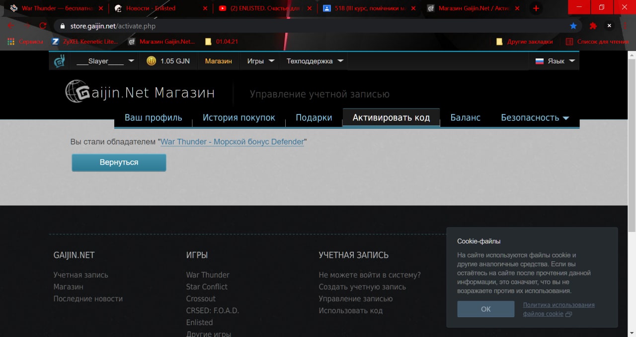This screenshot has height=337, width=636.
Task: Expand the Техподдержка dropdown menu
Action: 315,61
